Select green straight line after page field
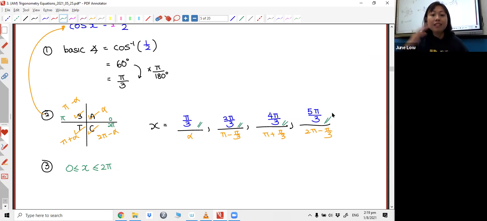 click(x=241, y=18)
